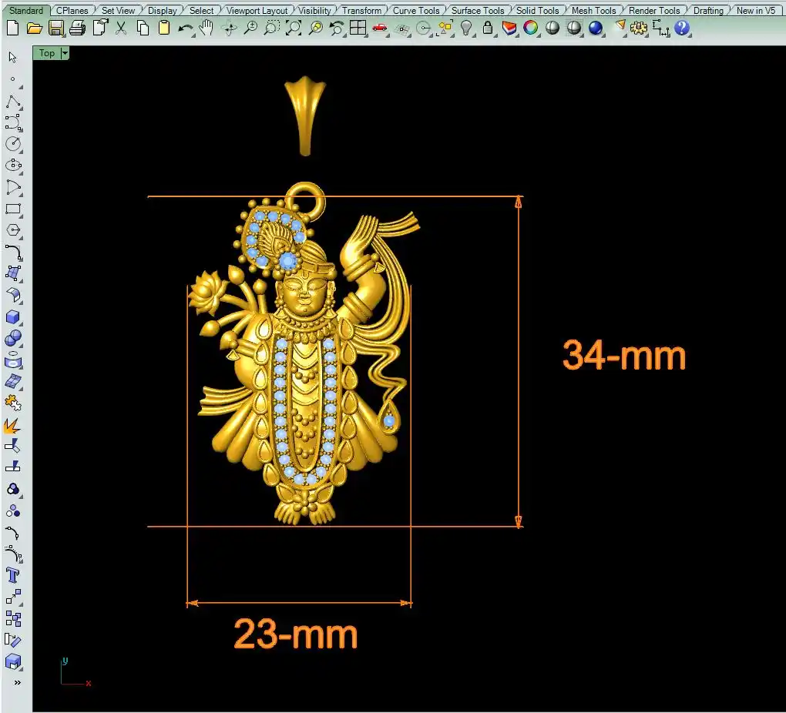Switch to the Surface Tools tab
This screenshot has height=713, width=786.
[x=477, y=11]
